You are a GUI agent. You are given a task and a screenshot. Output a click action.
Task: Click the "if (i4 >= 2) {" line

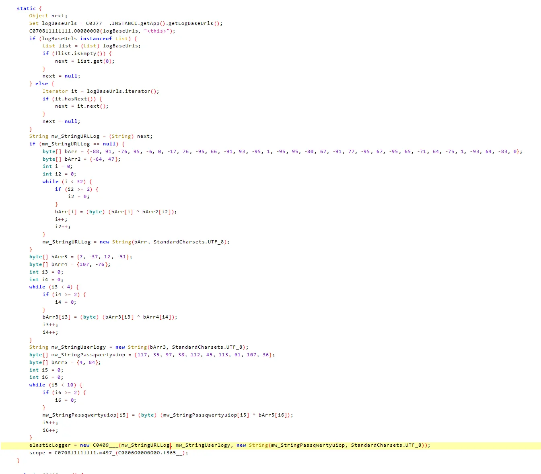coord(64,294)
